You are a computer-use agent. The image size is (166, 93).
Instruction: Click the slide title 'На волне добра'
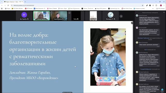click(29, 35)
